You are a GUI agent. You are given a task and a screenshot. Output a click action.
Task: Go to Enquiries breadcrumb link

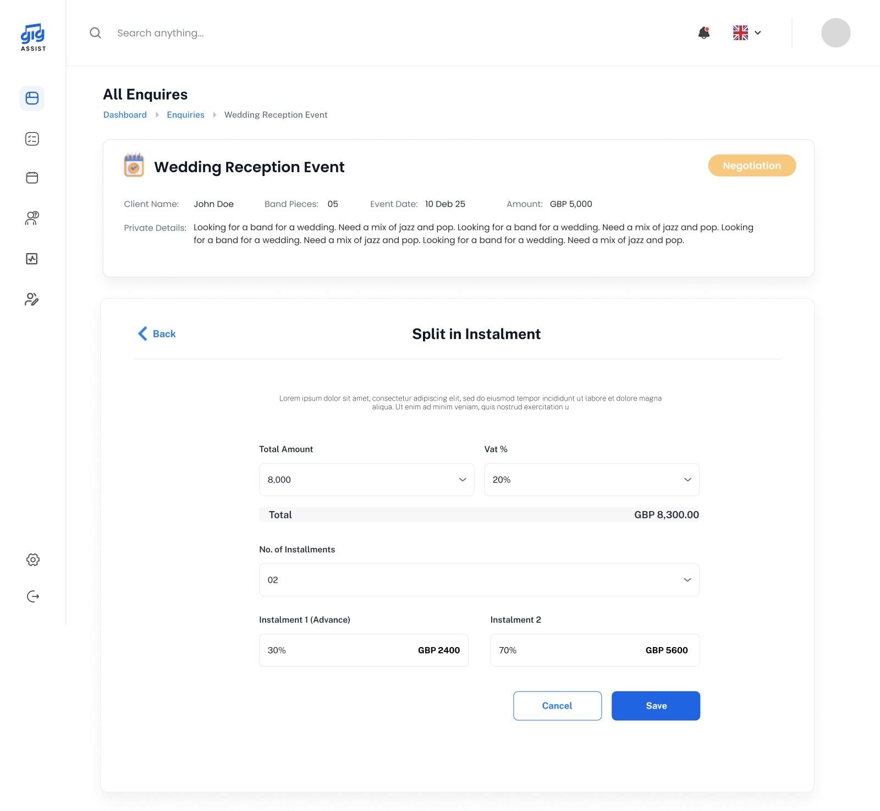click(185, 114)
